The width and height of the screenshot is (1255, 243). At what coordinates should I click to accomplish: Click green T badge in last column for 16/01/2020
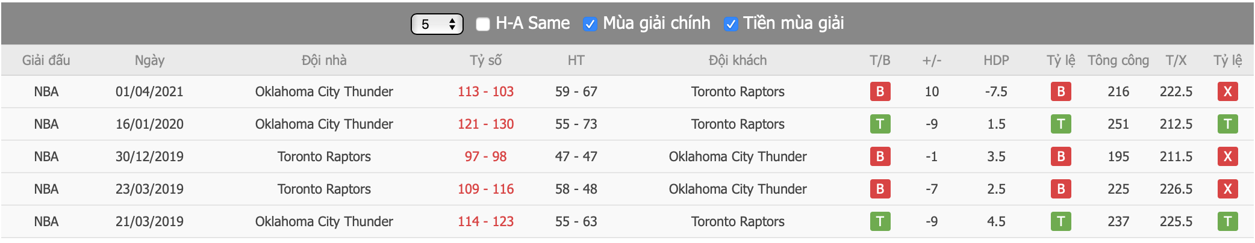click(x=1227, y=124)
